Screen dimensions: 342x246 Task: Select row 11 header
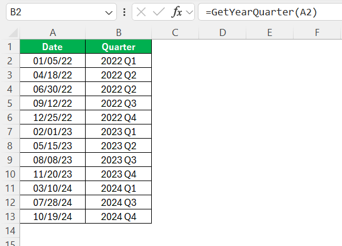pyautogui.click(x=10, y=188)
